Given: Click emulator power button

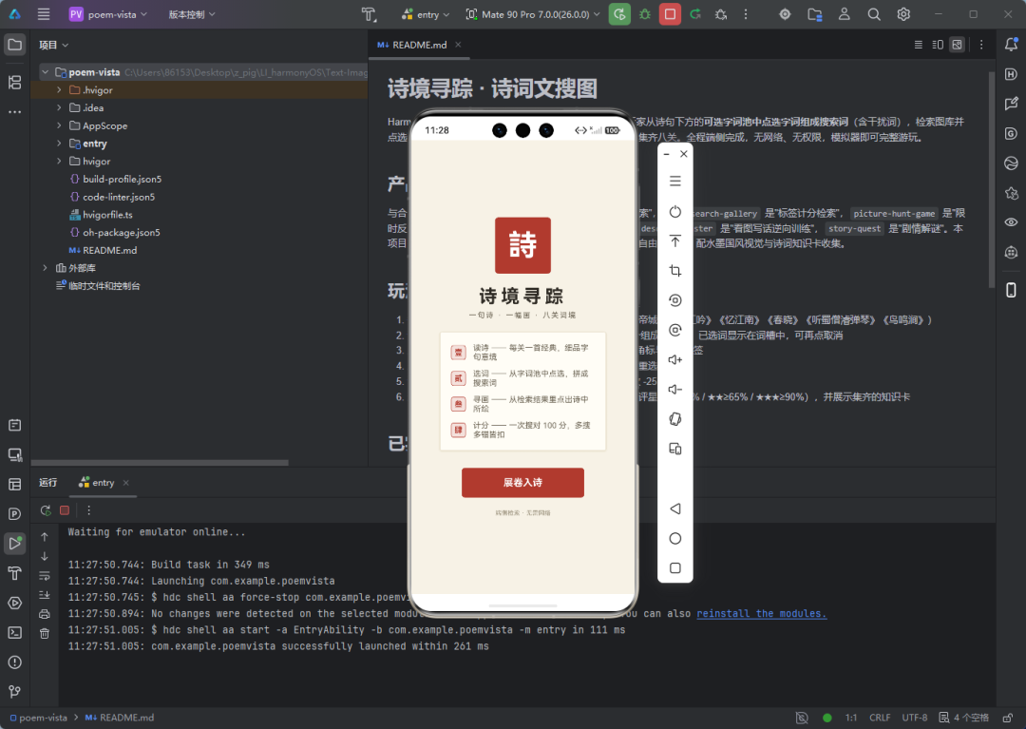Looking at the screenshot, I should pyautogui.click(x=675, y=211).
